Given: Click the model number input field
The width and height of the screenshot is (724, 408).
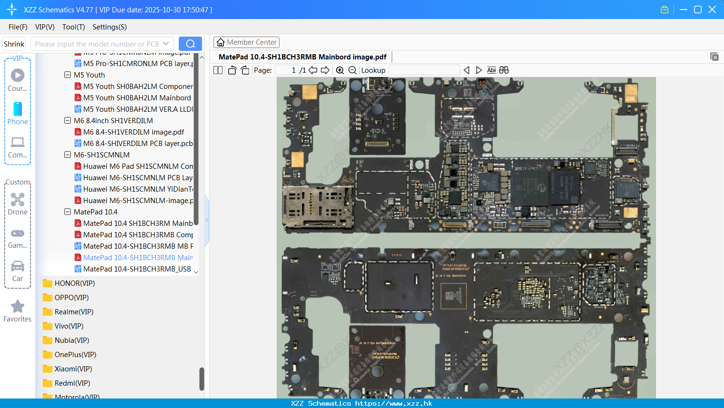Looking at the screenshot, I should [x=97, y=44].
